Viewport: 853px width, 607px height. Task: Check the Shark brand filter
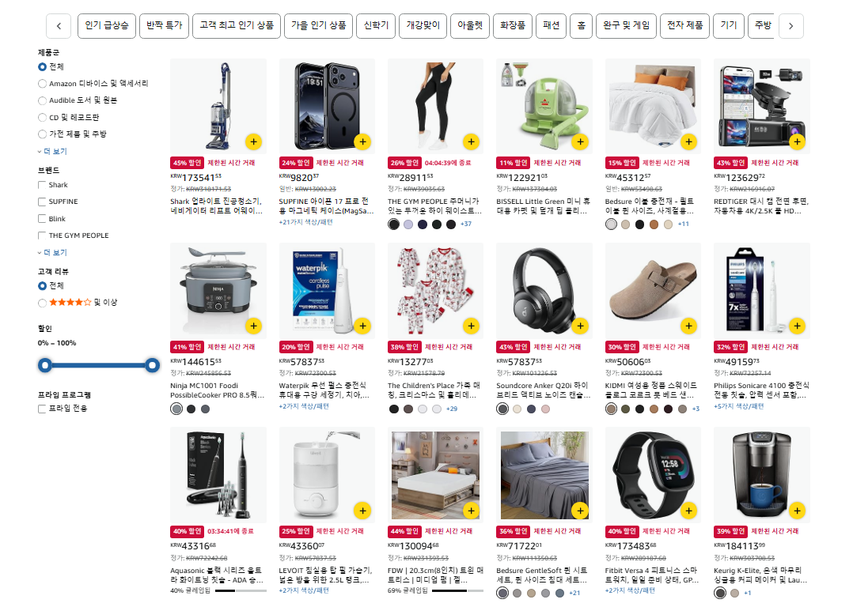click(x=42, y=185)
